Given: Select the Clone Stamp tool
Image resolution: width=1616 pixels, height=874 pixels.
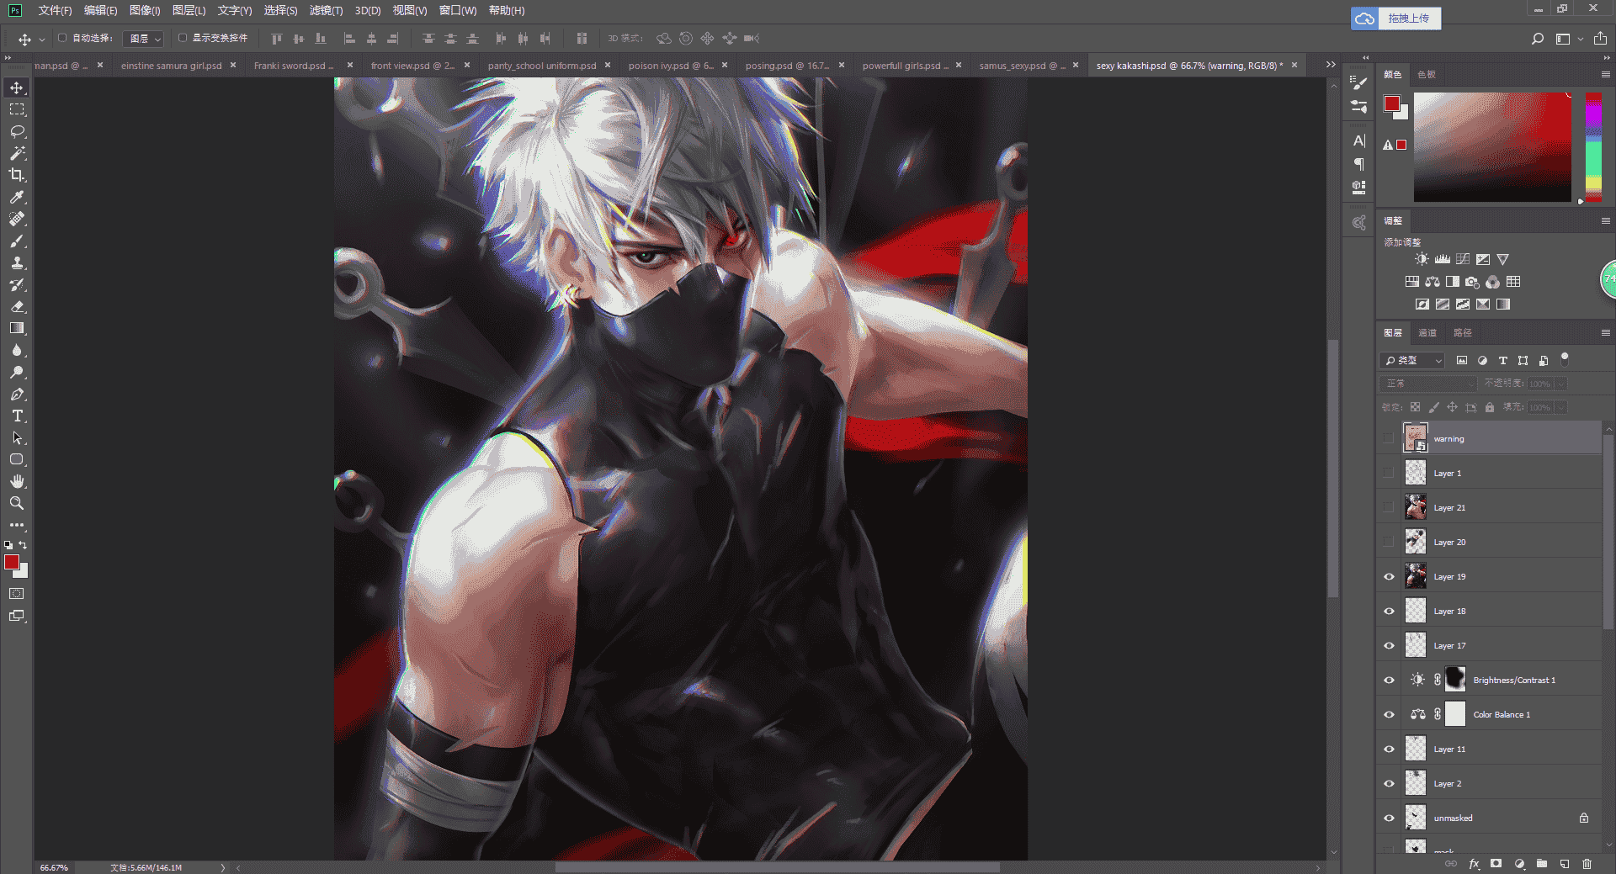Looking at the screenshot, I should [17, 262].
